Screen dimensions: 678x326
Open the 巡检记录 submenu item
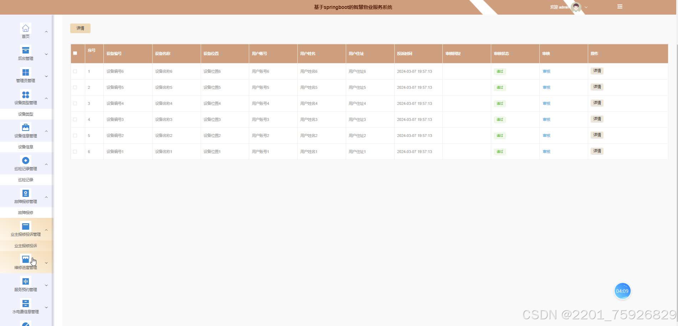[26, 180]
